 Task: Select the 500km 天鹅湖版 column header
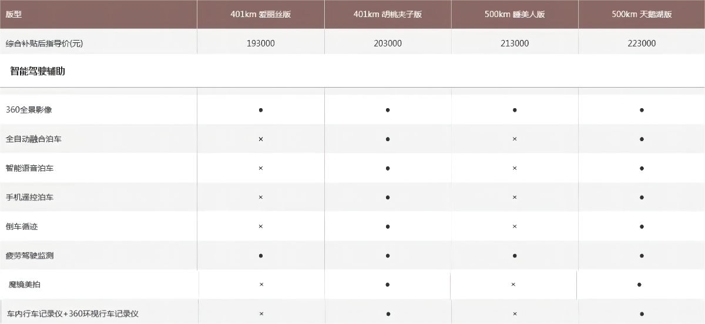(x=642, y=14)
